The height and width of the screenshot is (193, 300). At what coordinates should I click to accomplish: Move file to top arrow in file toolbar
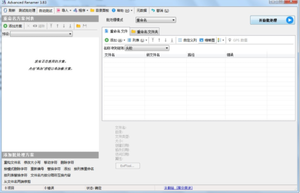click(152, 40)
